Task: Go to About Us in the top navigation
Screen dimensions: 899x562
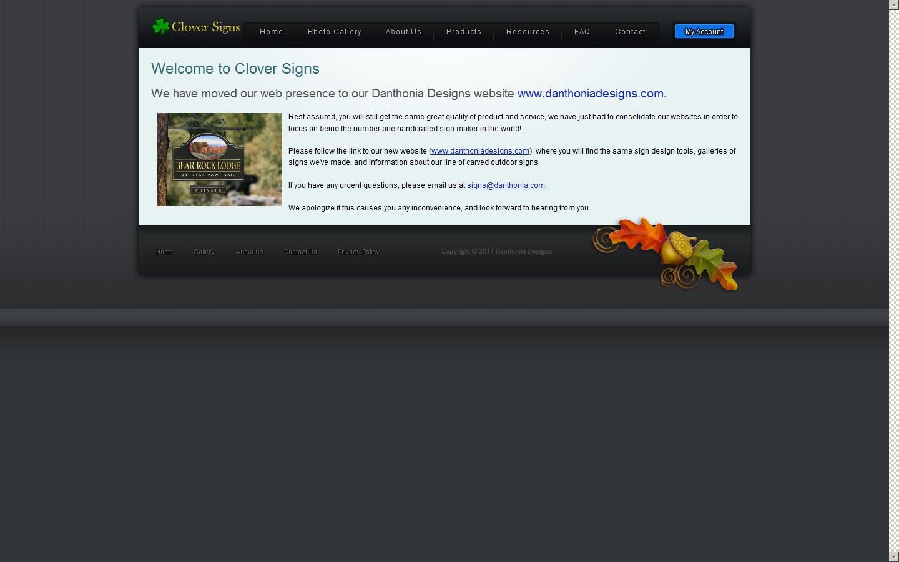Action: pyautogui.click(x=403, y=32)
